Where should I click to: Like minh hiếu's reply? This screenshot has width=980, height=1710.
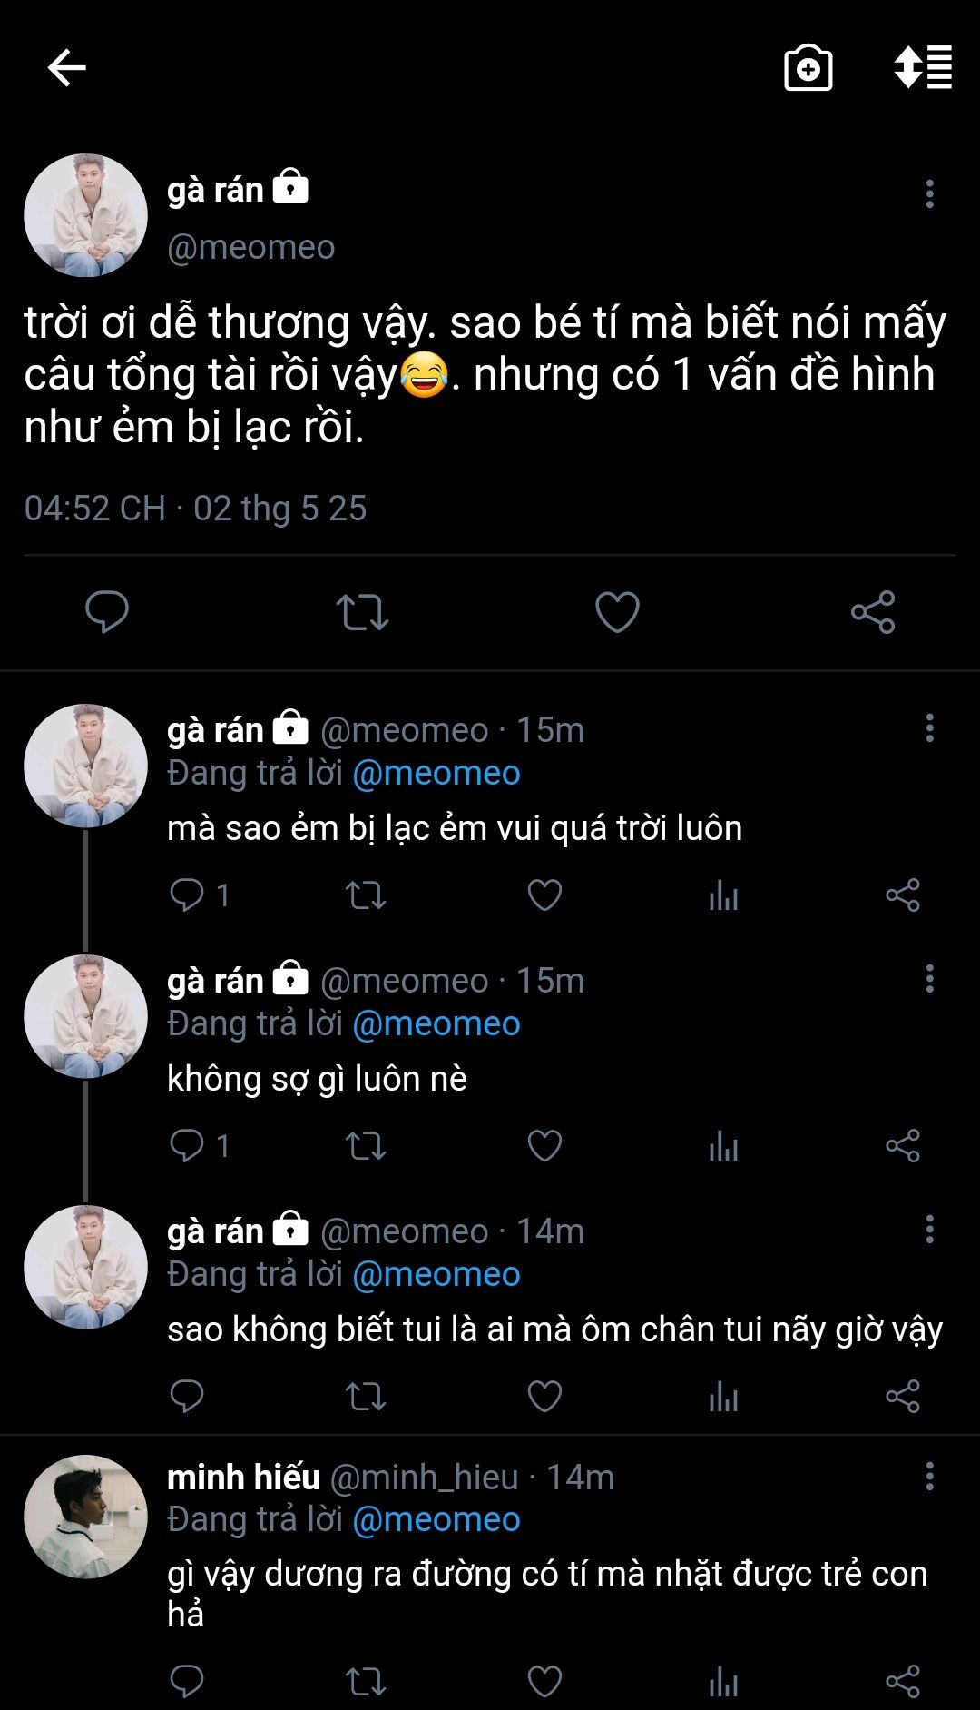click(544, 1681)
